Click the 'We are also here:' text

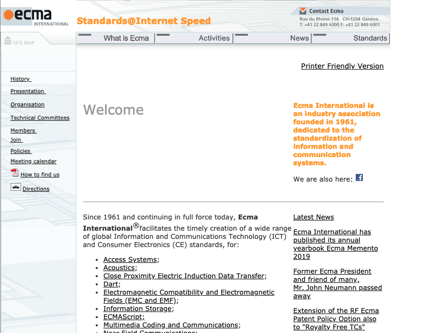click(x=323, y=180)
